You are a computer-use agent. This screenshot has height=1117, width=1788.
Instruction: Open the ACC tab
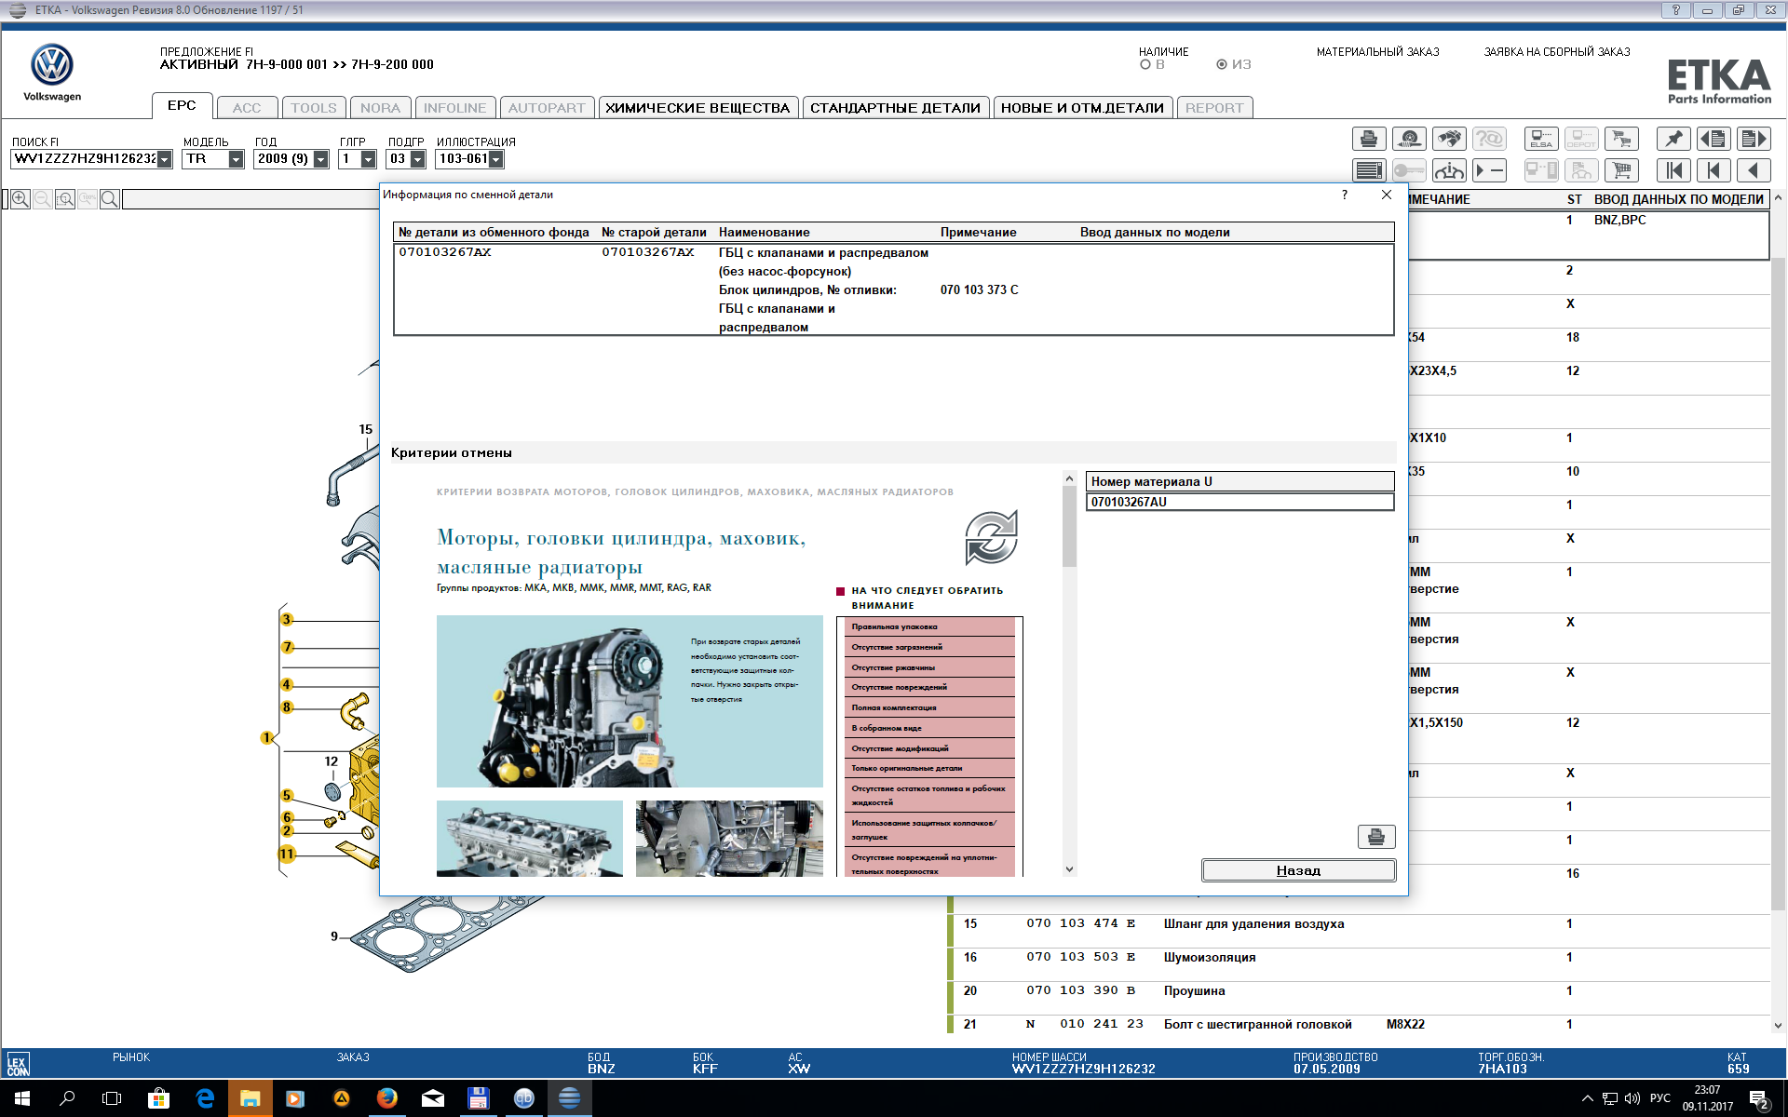tap(247, 108)
